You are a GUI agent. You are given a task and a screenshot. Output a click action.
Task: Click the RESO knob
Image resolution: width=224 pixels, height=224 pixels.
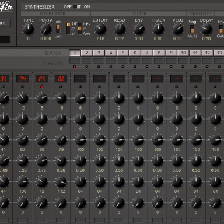[x=120, y=29]
